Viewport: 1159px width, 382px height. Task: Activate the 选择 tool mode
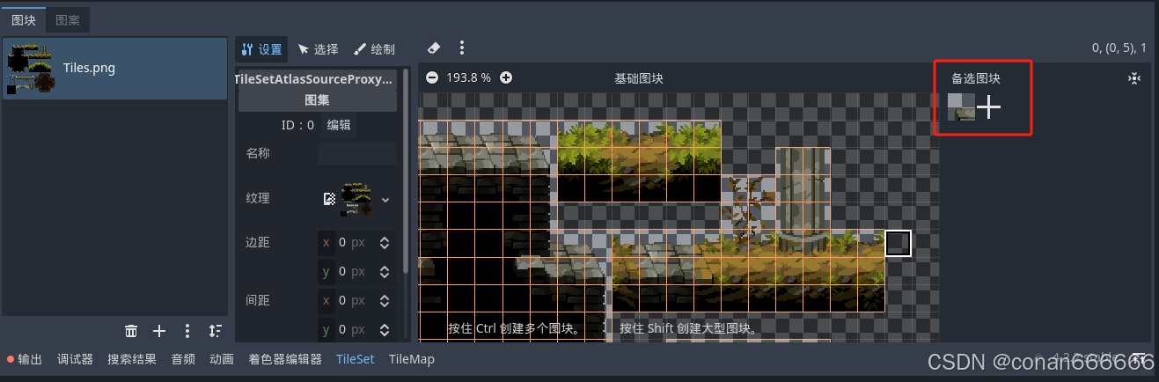pos(318,49)
